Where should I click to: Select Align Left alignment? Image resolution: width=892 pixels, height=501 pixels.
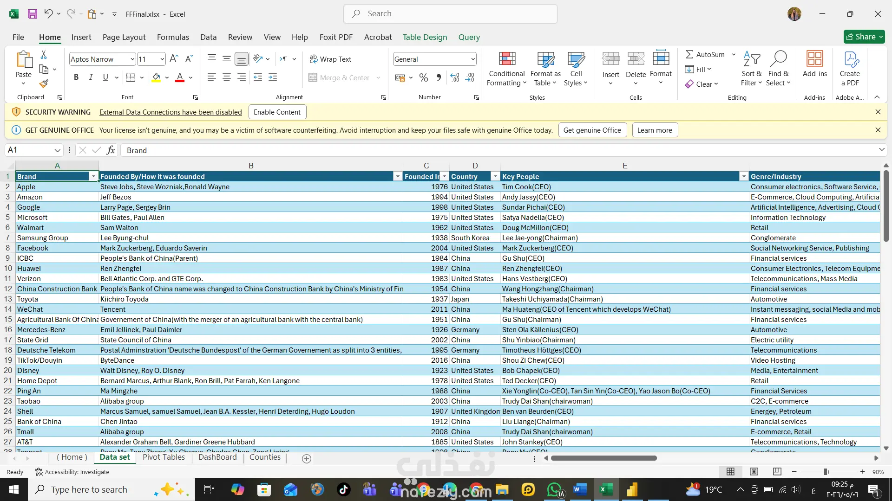click(211, 77)
